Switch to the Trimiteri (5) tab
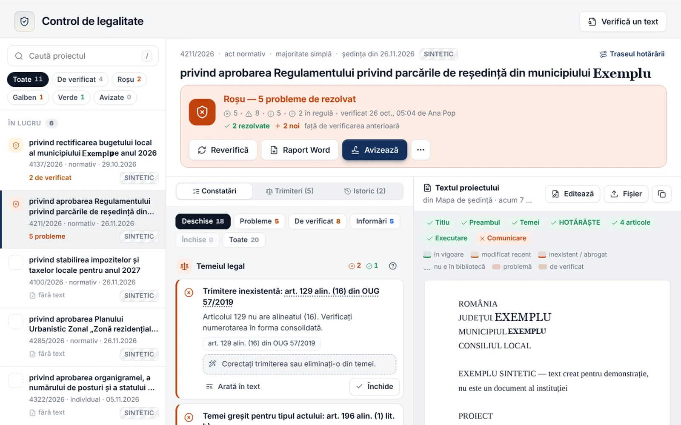Viewport: 681px width, 425px height. (x=289, y=191)
